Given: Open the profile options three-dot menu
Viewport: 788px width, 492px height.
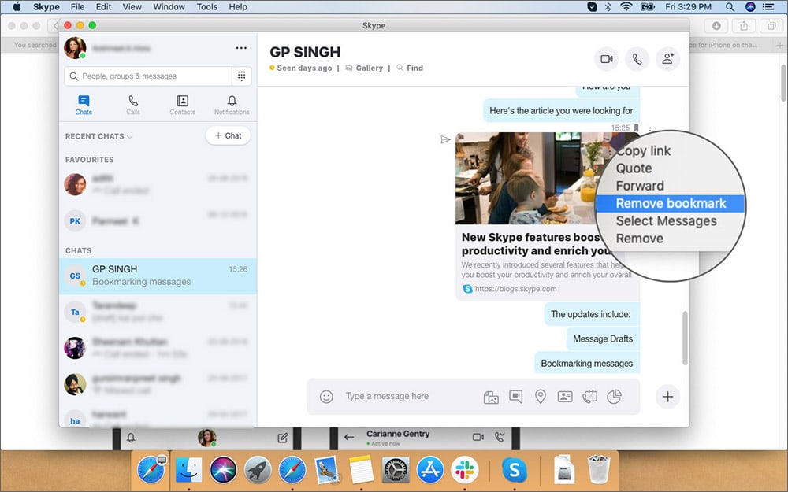Looking at the screenshot, I should coord(241,48).
